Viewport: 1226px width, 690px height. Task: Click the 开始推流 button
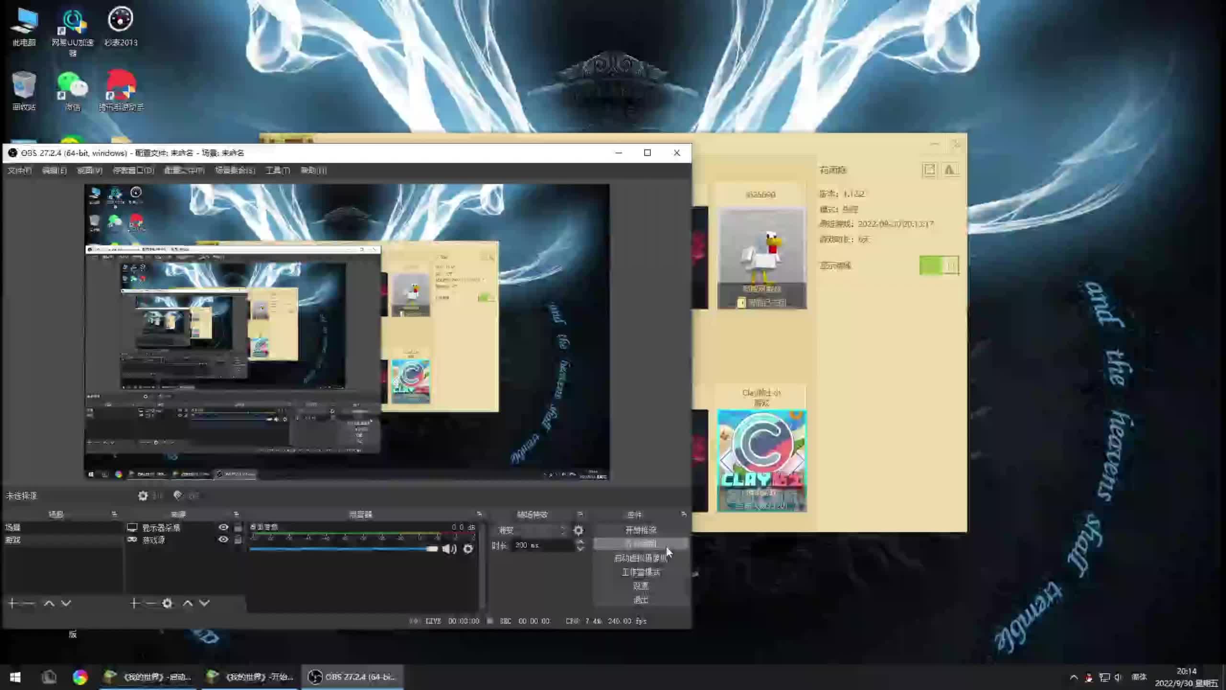point(641,530)
